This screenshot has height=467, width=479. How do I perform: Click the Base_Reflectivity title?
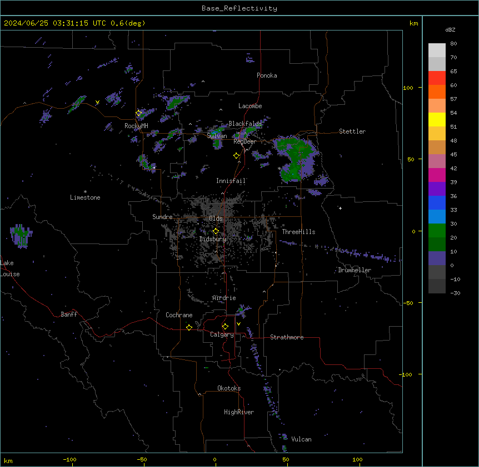pos(239,8)
